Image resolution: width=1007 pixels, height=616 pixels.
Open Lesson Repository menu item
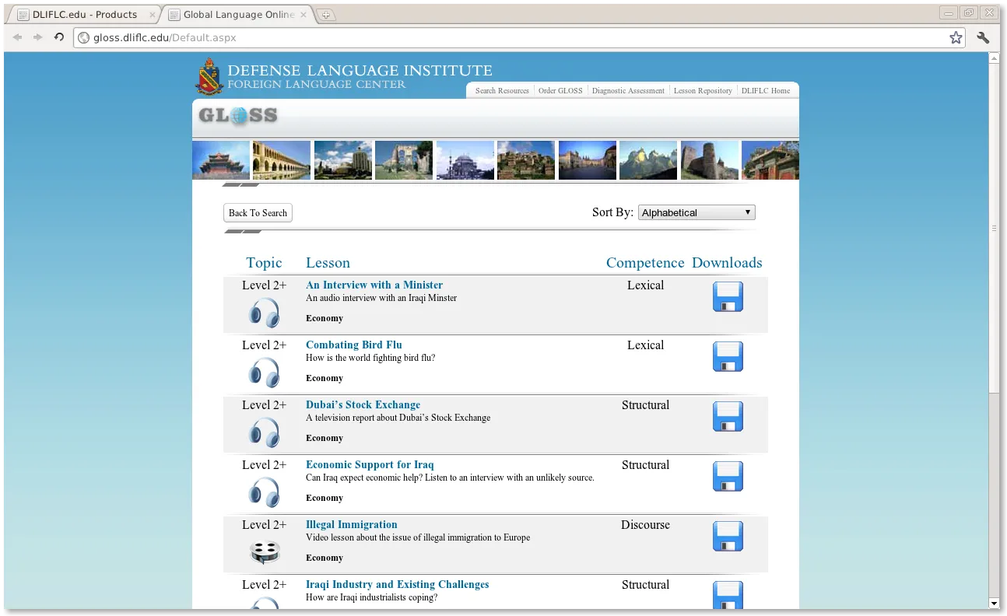pyautogui.click(x=703, y=91)
